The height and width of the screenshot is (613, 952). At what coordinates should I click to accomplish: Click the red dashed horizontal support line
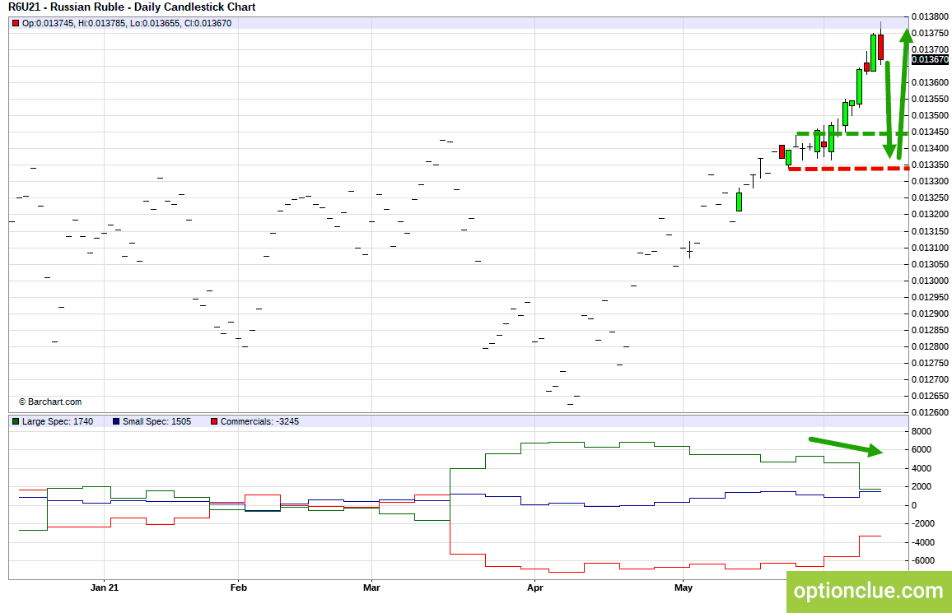tap(849, 169)
